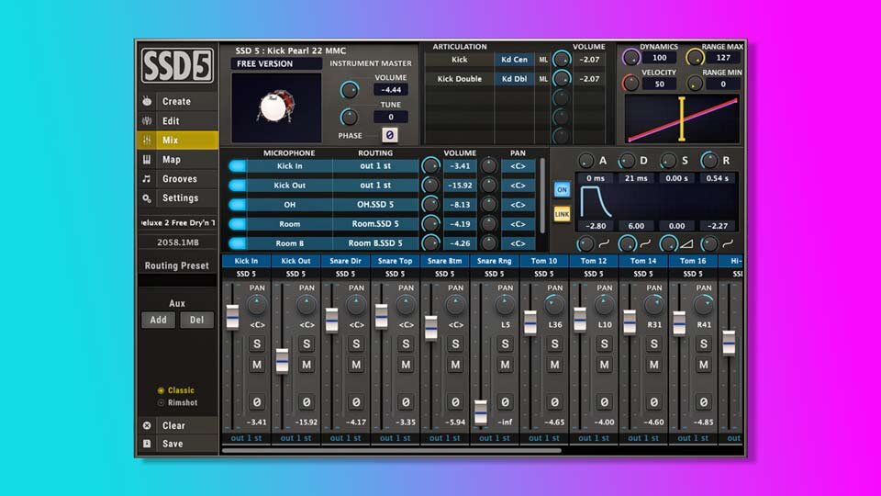Click the Kick In channel volume fader

(232, 317)
